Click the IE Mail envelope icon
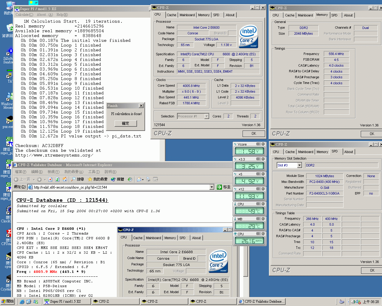The width and height of the screenshot is (382, 306). tap(139, 179)
